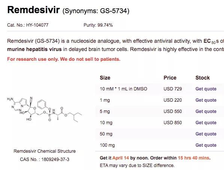This screenshot has width=224, height=170.
Task: Click the Purity 99.74% label
Action: 98,25
